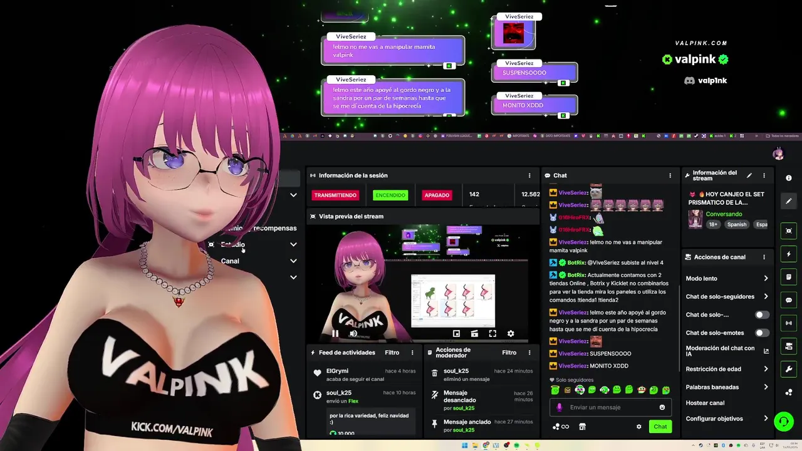Mute the stream preview volume
The width and height of the screenshot is (802, 451).
click(x=353, y=334)
